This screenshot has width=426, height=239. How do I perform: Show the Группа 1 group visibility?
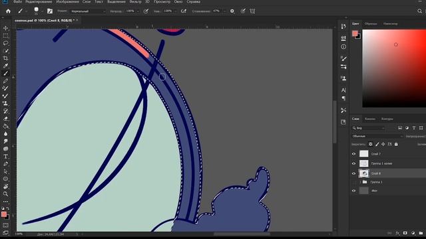pos(353,182)
